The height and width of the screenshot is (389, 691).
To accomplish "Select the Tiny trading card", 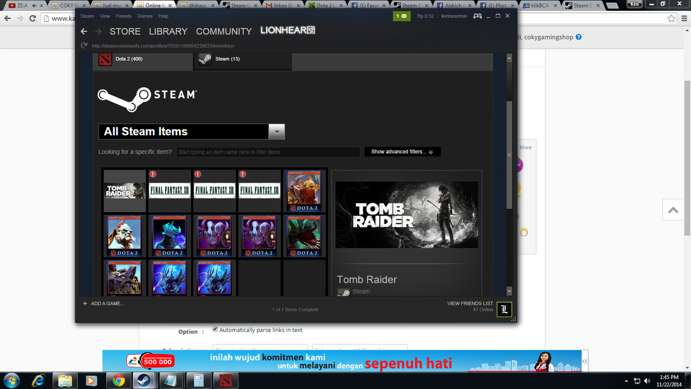I will coord(125,278).
